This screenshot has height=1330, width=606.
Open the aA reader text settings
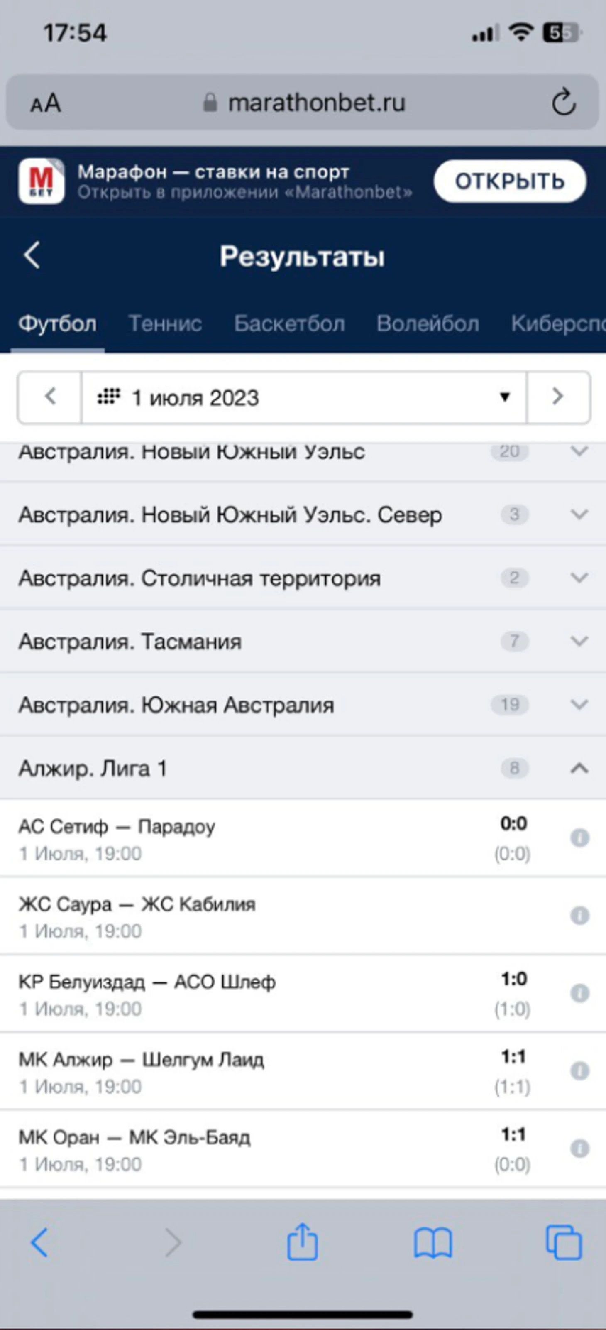[x=45, y=103]
